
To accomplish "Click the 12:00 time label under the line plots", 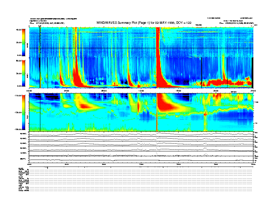I will pos(141,164).
